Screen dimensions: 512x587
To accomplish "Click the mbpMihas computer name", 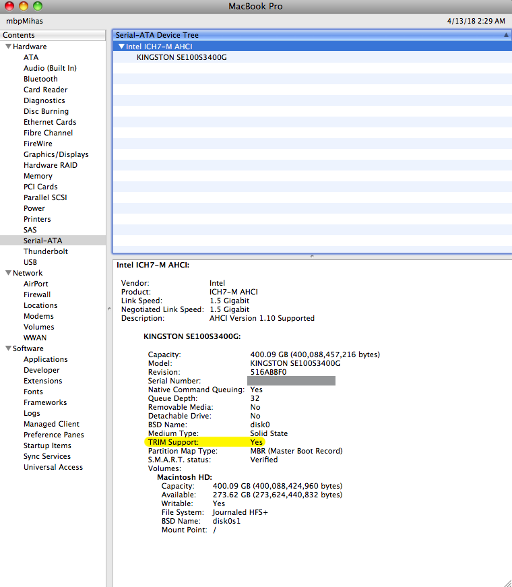I will [x=24, y=21].
